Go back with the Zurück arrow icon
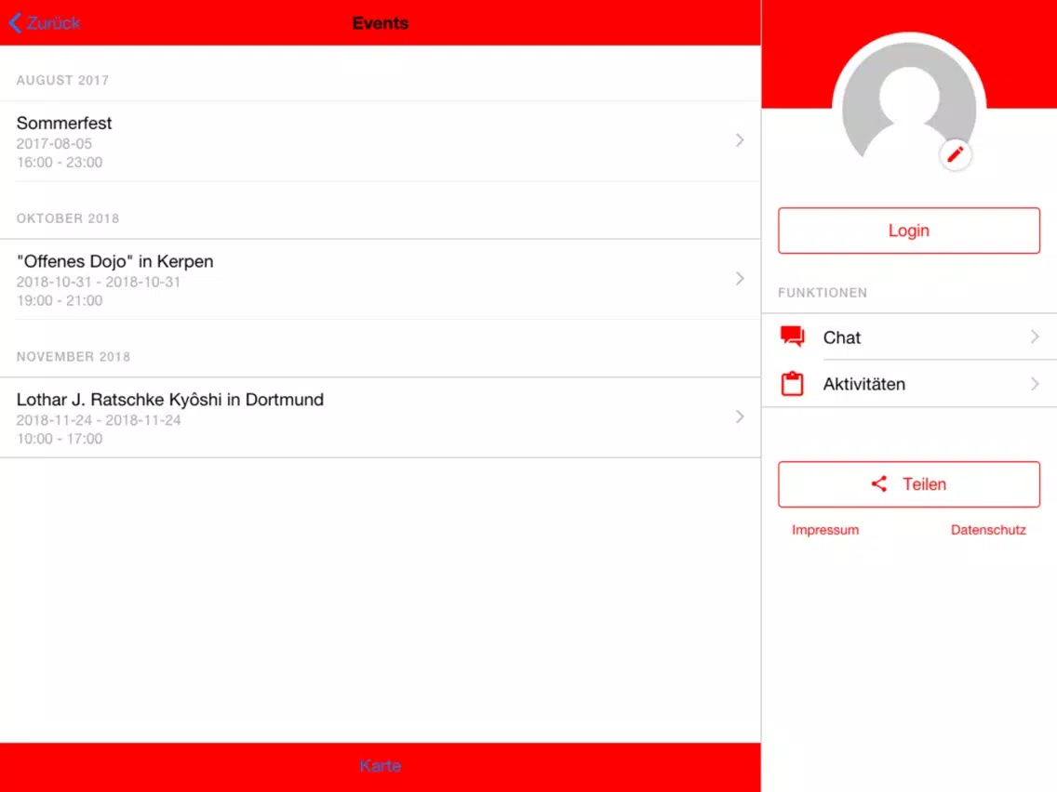 pos(15,23)
